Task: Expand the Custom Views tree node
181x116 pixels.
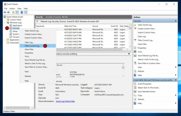Action: coord(5,20)
